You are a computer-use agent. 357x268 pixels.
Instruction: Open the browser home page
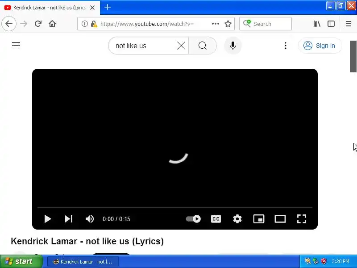(x=52, y=24)
